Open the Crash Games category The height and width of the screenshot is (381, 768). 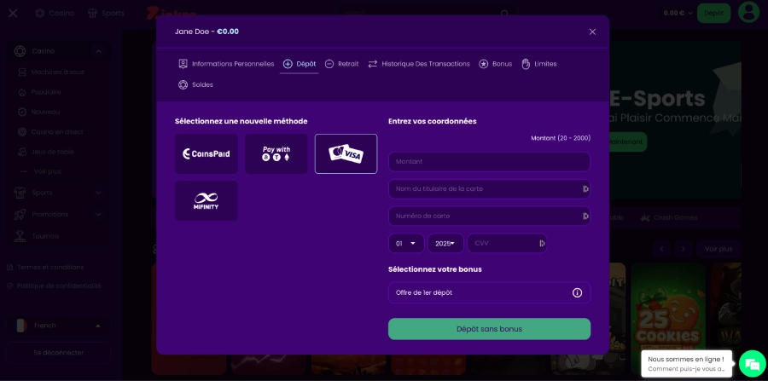(669, 217)
